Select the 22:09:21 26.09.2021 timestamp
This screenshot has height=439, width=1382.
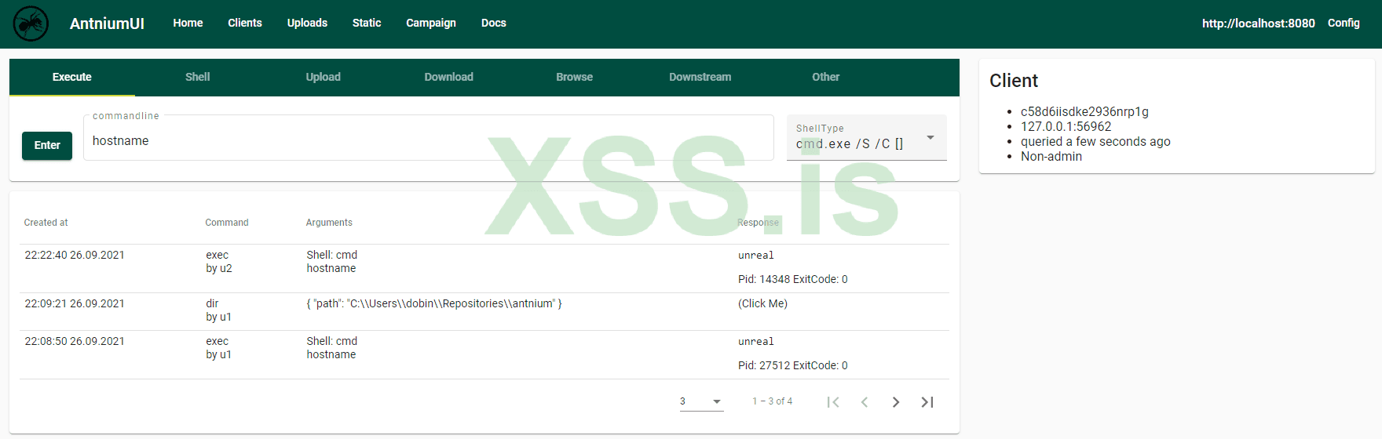coord(75,303)
